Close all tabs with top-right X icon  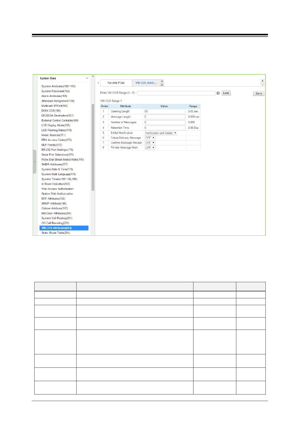tap(262, 81)
